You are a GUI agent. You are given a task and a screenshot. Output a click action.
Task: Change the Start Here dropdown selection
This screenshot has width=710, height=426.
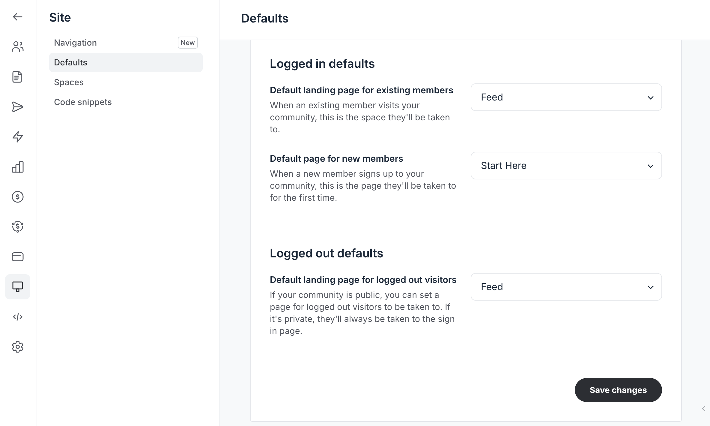[x=566, y=166]
